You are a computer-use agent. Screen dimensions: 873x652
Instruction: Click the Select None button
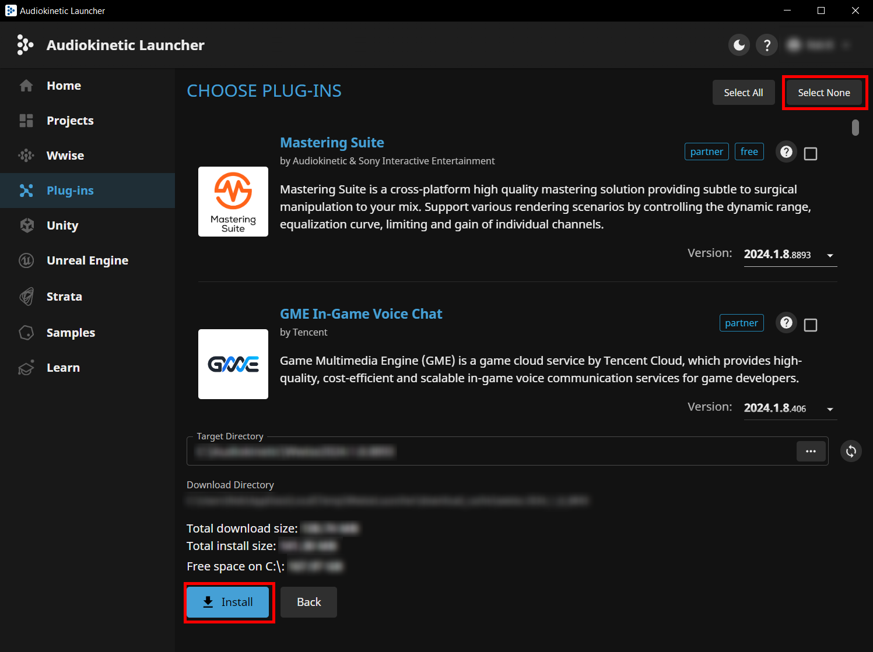[x=824, y=93]
